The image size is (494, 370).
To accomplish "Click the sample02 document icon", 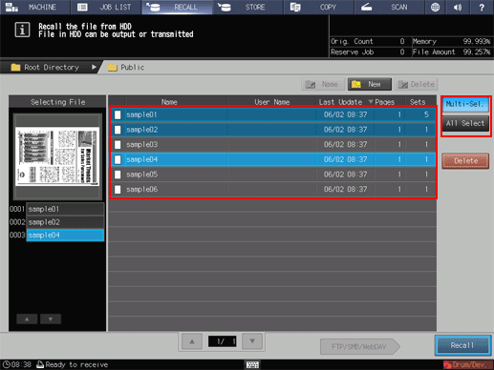I will [x=118, y=130].
